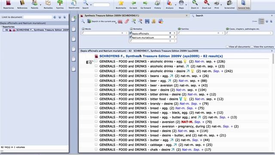Image resolution: width=275 pixels, height=155 pixels.
Task: Uncheck Sepia officinalis remedy checkbox
Action: point(131,33)
